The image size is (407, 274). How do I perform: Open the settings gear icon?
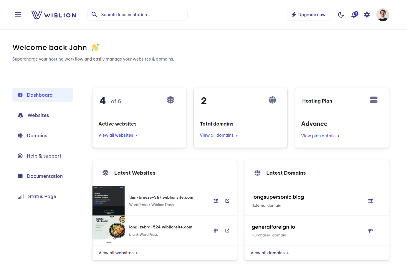click(367, 15)
